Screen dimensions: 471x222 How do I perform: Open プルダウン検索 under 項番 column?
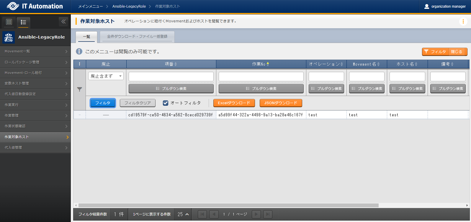(x=171, y=89)
